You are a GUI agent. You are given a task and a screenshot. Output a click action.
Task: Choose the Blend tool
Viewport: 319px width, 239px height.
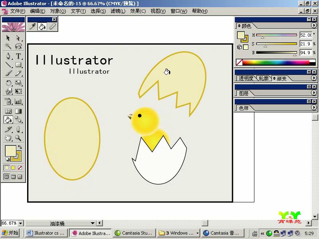[x=18, y=120]
